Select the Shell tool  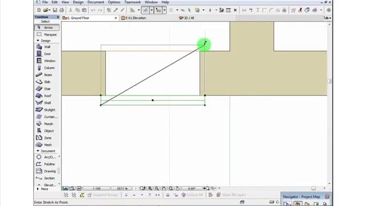coord(47,103)
